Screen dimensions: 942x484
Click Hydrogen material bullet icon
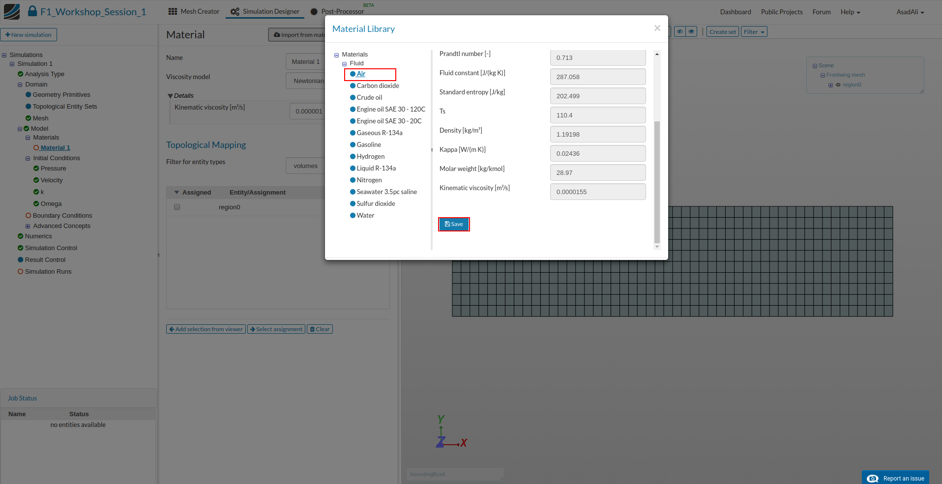pyautogui.click(x=353, y=156)
